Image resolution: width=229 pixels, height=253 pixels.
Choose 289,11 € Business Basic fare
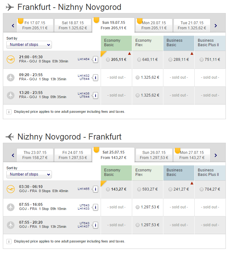tap(171, 60)
